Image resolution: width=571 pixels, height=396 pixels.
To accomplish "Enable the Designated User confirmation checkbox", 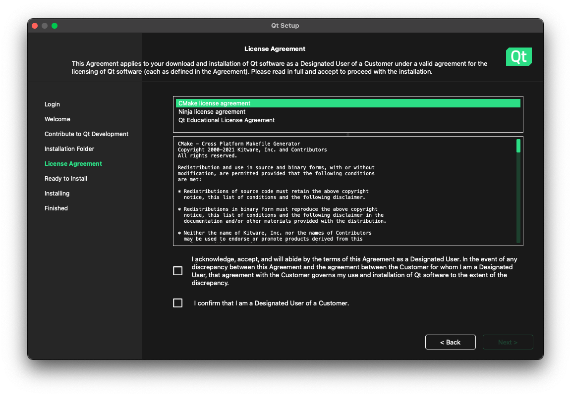I will [177, 303].
